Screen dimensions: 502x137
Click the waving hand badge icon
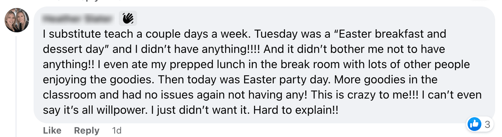click(x=128, y=18)
